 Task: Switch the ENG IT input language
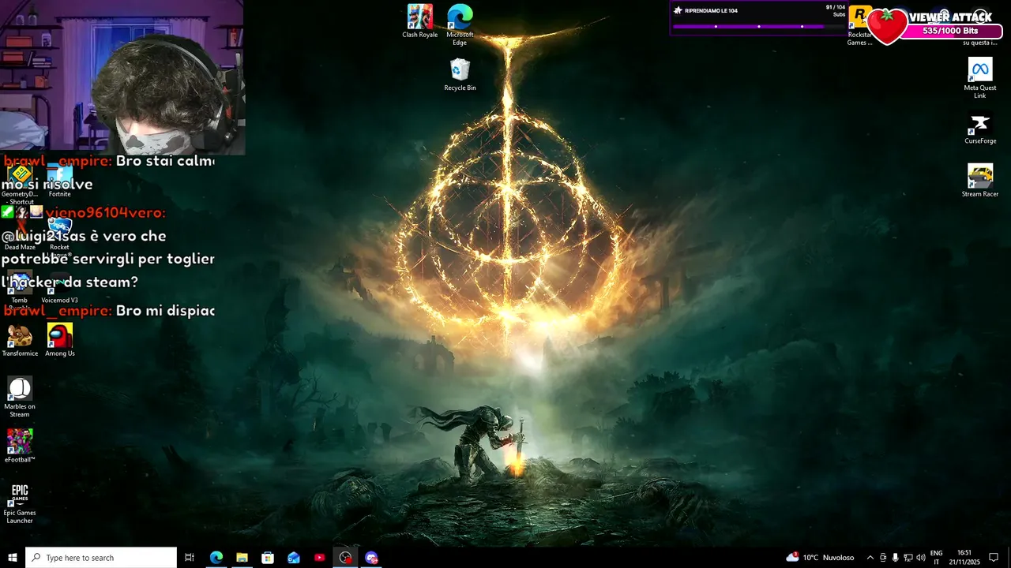pos(937,558)
